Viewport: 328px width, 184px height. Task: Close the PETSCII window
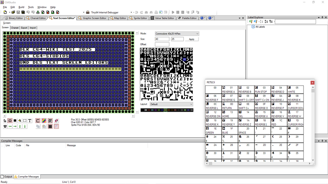click(x=312, y=83)
